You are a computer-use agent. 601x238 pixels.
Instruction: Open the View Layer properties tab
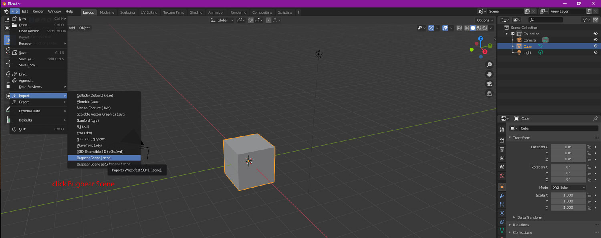pyautogui.click(x=502, y=158)
